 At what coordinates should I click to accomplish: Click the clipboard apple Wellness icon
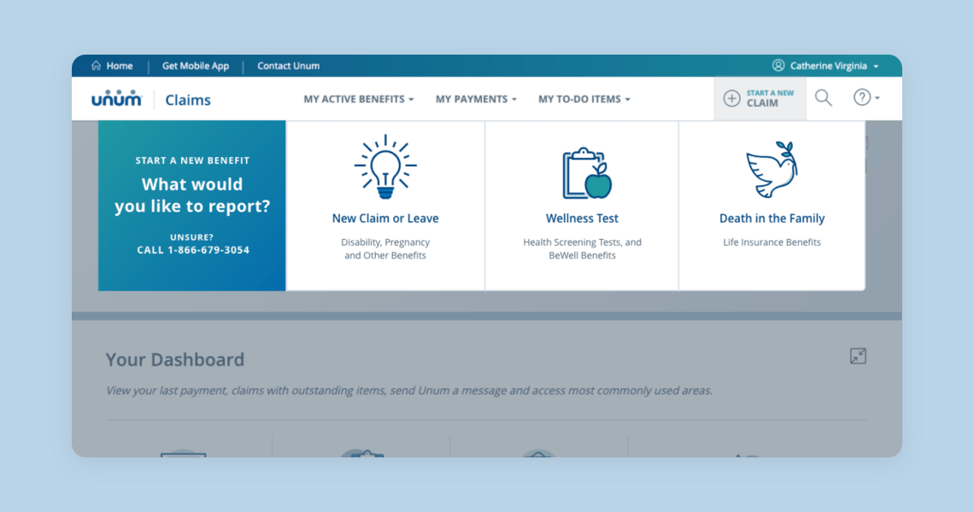pyautogui.click(x=587, y=173)
